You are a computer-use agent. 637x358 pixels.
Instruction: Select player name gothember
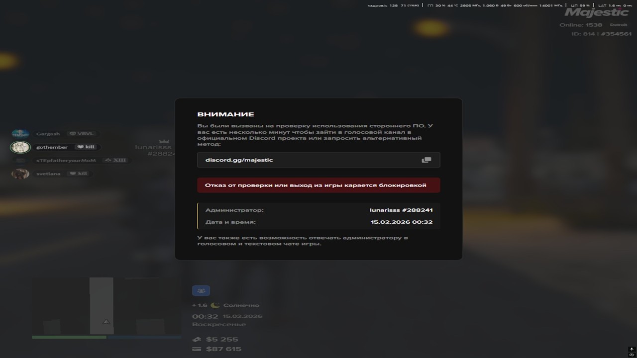pyautogui.click(x=52, y=147)
